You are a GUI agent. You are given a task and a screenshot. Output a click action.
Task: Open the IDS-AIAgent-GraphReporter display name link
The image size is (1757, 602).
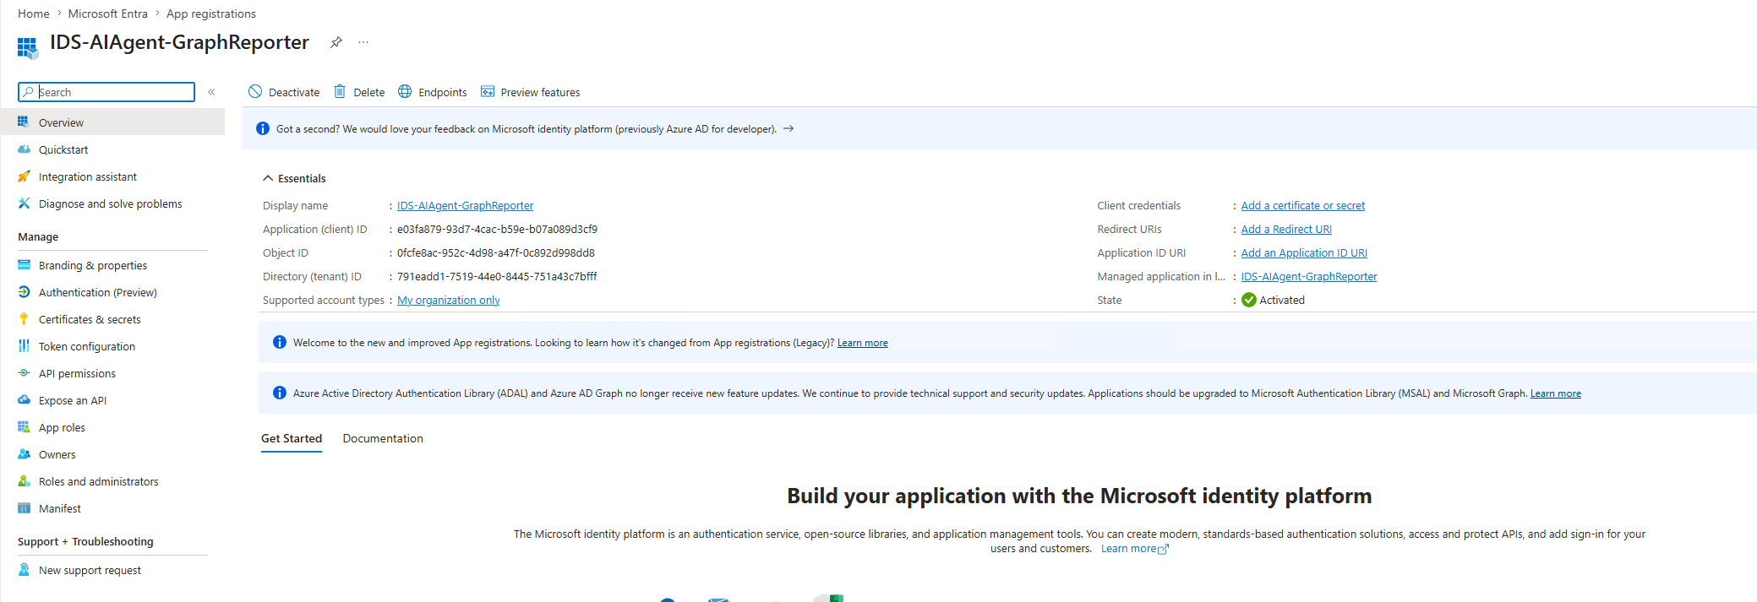point(465,205)
